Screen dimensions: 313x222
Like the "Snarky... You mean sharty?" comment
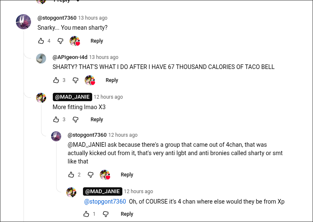tap(41, 41)
